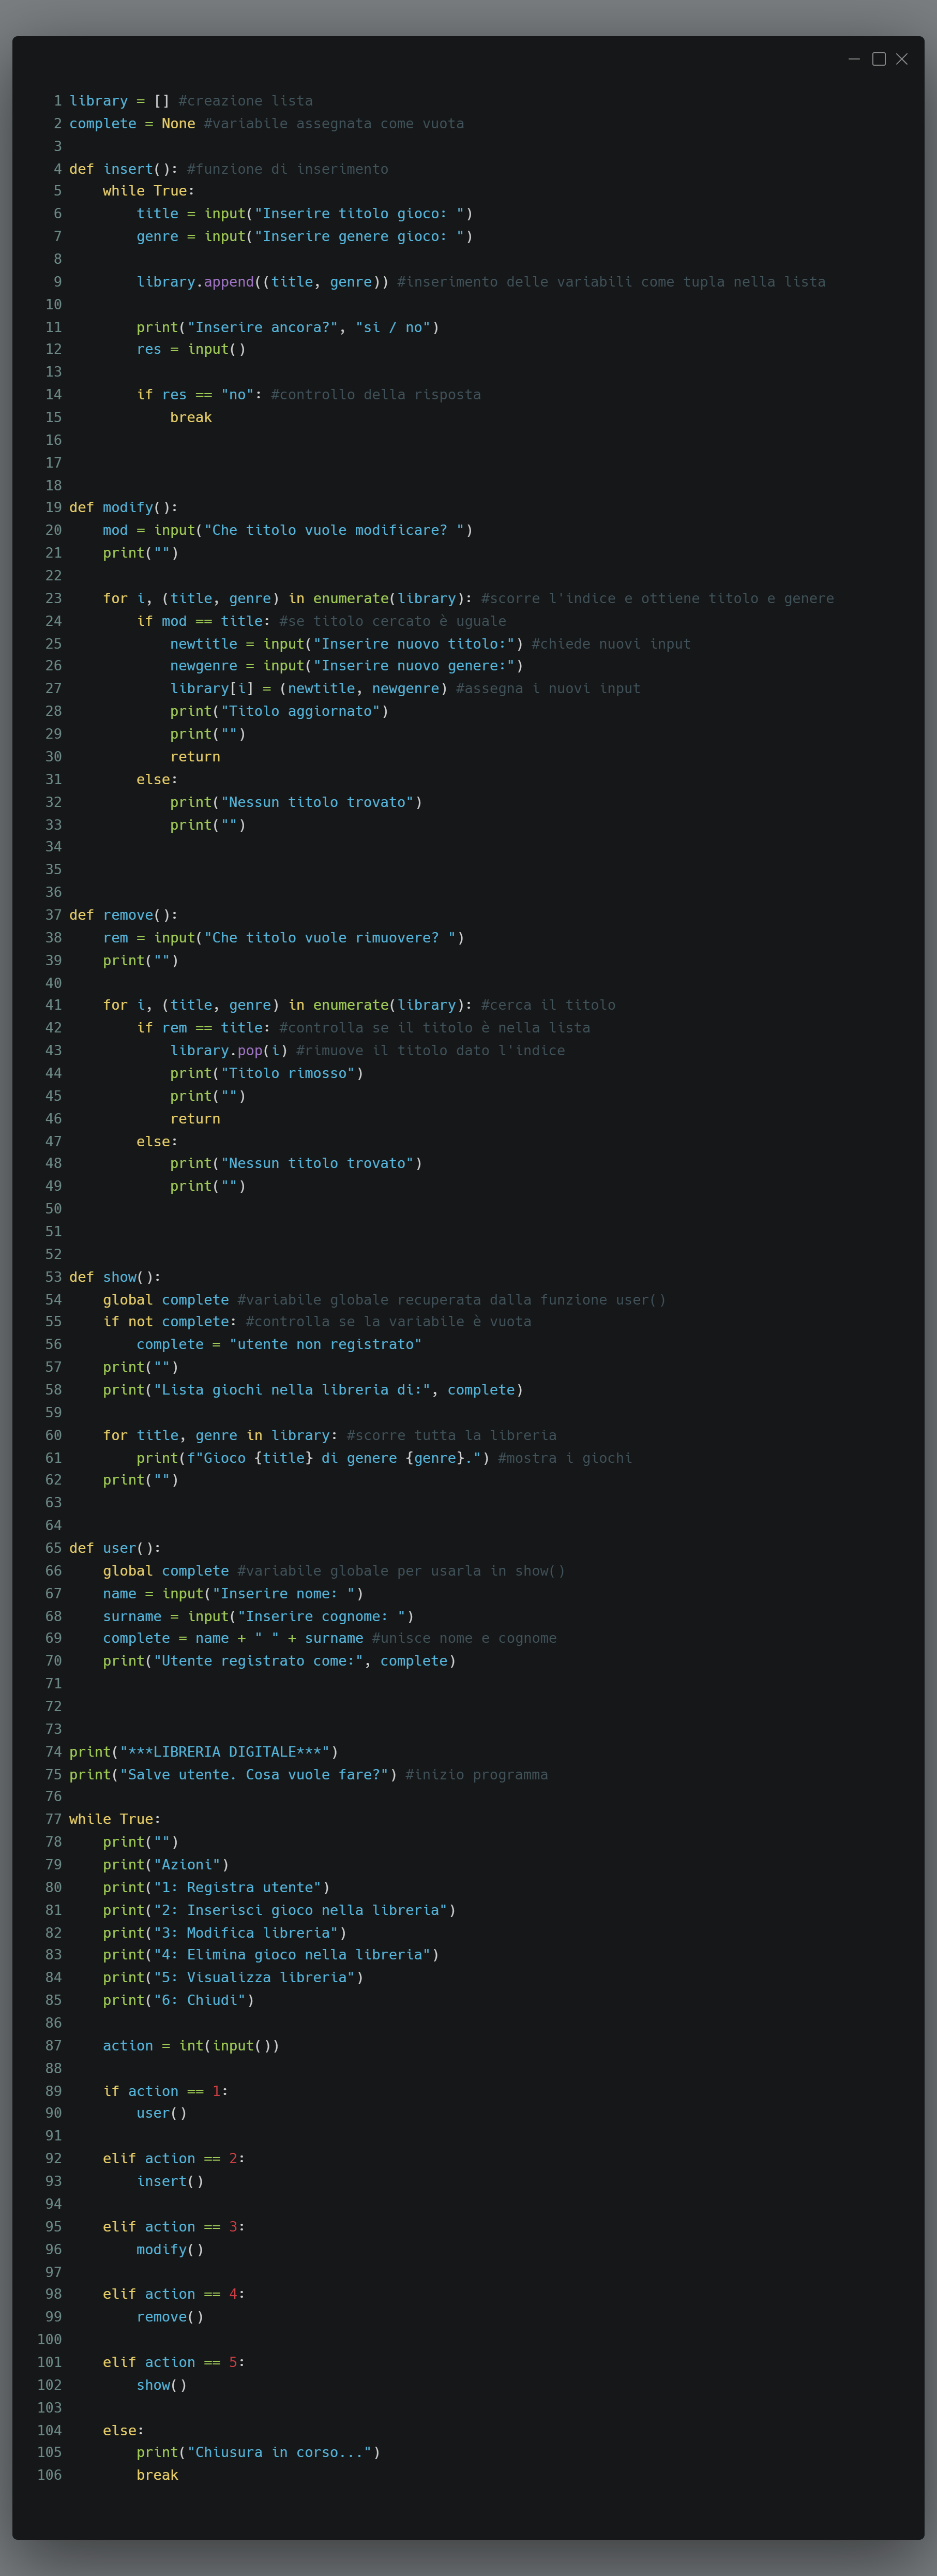Click 'Inserire genere gioco: ' string

point(359,237)
